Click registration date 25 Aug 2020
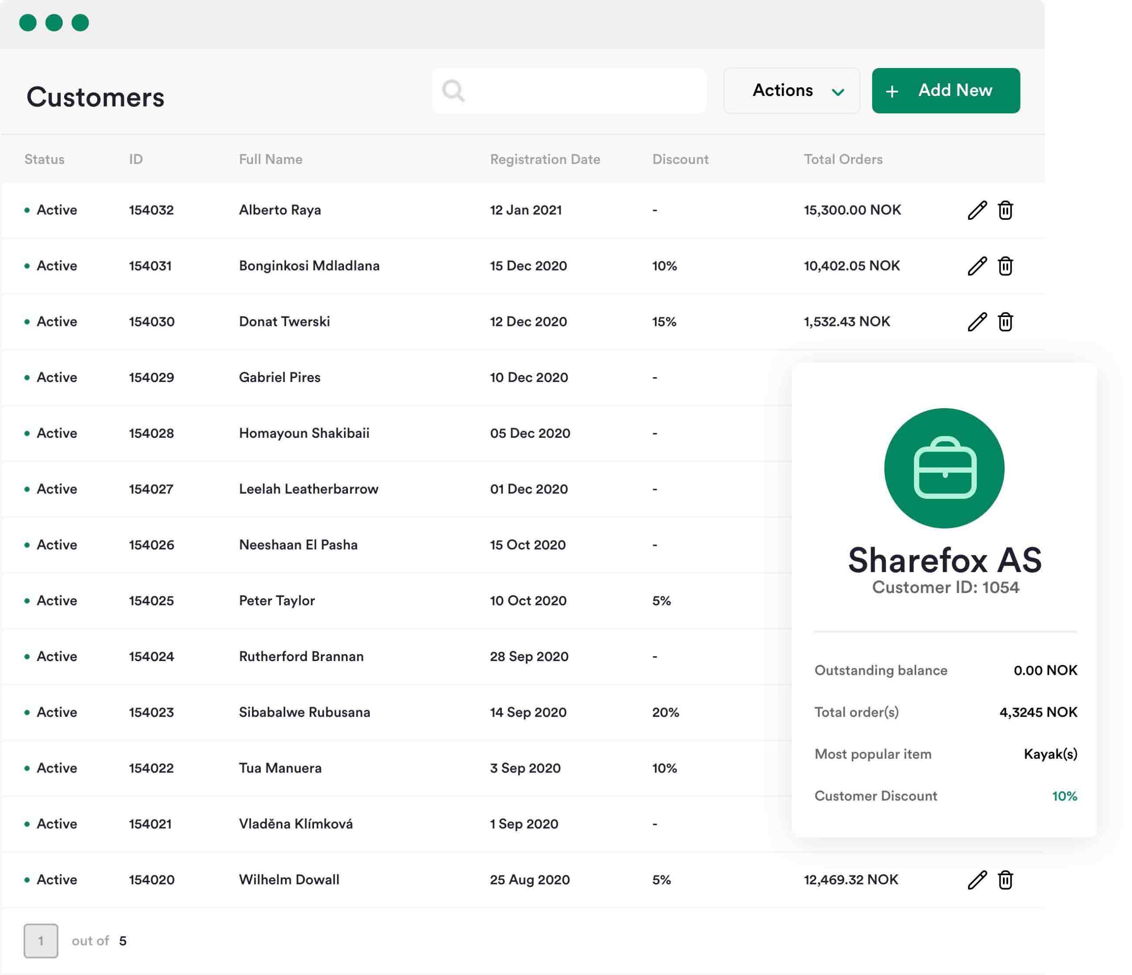The height and width of the screenshot is (975, 1132). click(530, 879)
